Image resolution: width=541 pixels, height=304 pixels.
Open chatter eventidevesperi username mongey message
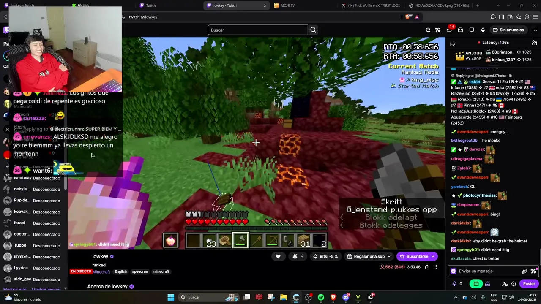point(473,132)
